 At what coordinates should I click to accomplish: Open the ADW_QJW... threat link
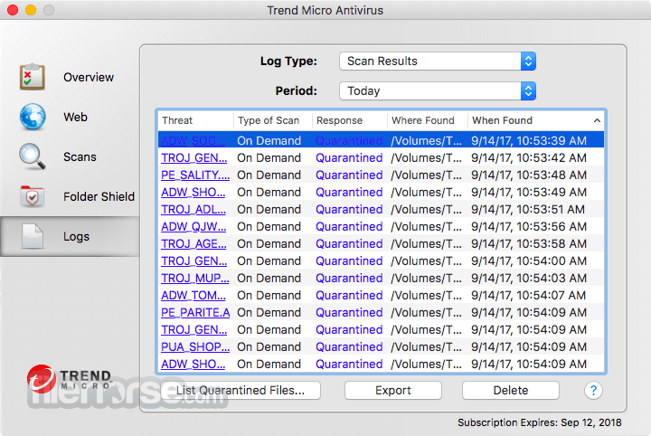coord(193,227)
